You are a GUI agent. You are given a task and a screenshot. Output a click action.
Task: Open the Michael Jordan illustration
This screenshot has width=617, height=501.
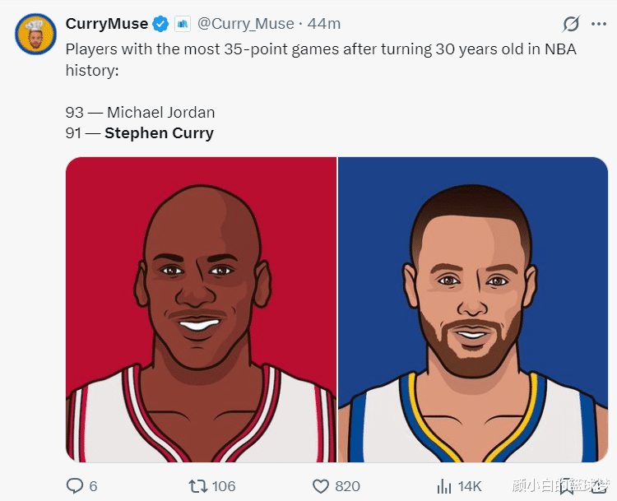point(202,309)
